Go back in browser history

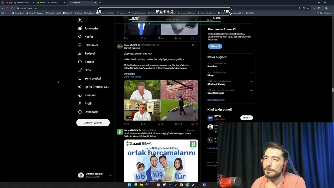pyautogui.click(x=3, y=8)
